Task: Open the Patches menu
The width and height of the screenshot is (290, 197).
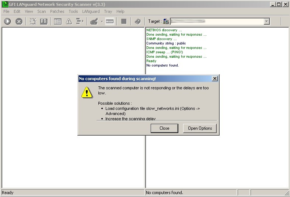Action: 57,11
